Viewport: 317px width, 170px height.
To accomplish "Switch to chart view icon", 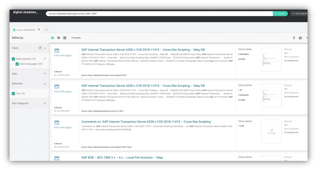I will click(x=65, y=38).
